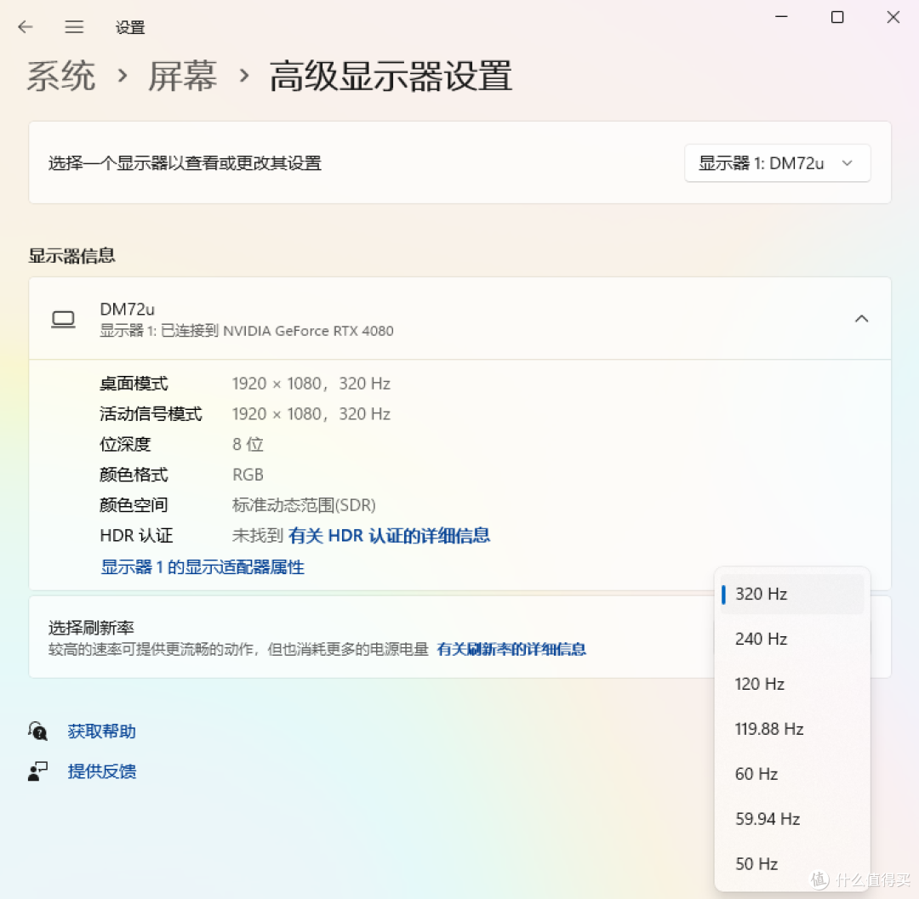919x899 pixels.
Task: Open the 显示器 1: DM72u dropdown
Action: point(777,162)
